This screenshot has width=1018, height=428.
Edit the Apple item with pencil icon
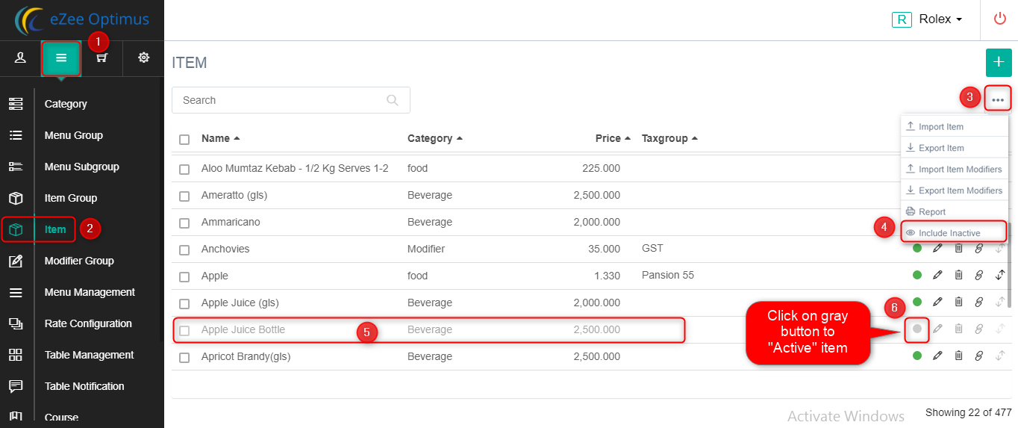[938, 275]
